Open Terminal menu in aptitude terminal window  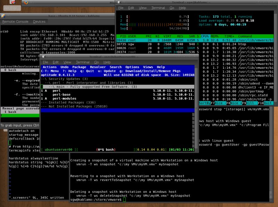83,62
